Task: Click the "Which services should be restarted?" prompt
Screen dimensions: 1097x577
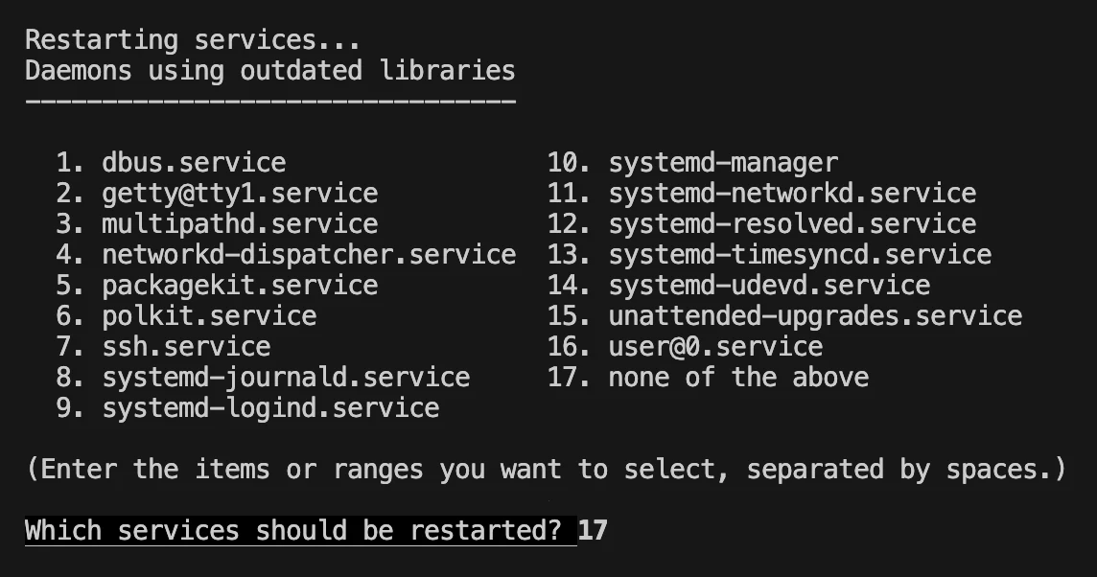Action: point(299,530)
